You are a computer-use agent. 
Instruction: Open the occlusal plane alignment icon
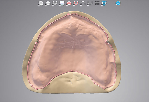point(62,3)
